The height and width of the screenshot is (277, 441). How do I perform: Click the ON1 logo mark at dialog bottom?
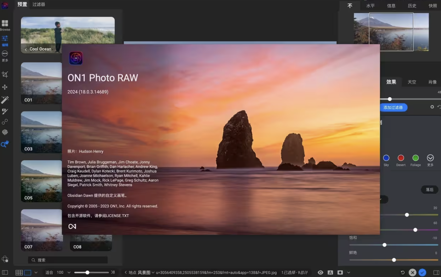pos(72,226)
